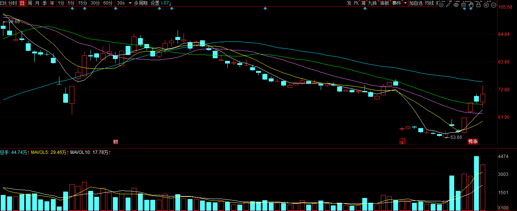Click the blue diamond marker under 设置
The width and height of the screenshot is (517, 211).
(159, 9)
